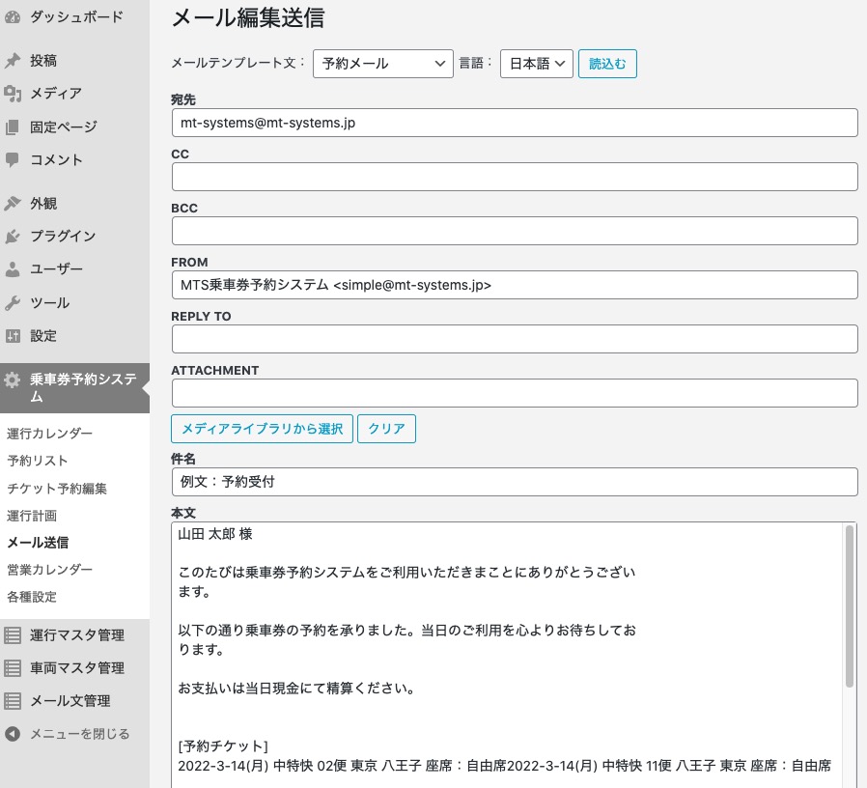The height and width of the screenshot is (788, 867).
Task: Click the クリア button
Action: 386,429
